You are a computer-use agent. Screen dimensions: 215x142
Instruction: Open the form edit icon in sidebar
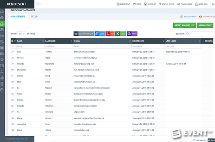[2, 42]
